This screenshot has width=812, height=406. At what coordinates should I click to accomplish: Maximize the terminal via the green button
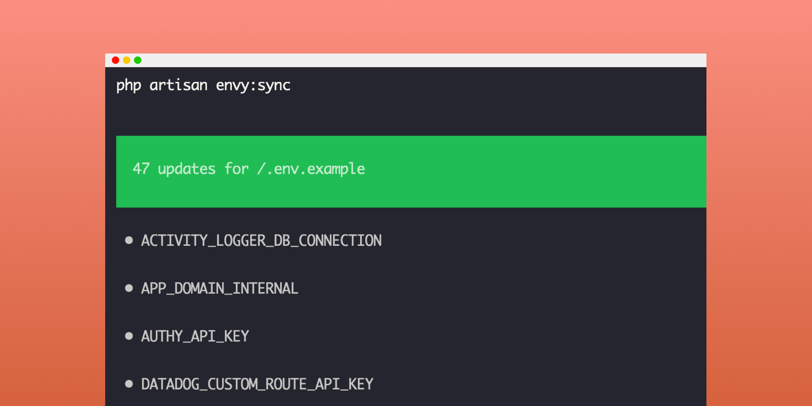[138, 60]
